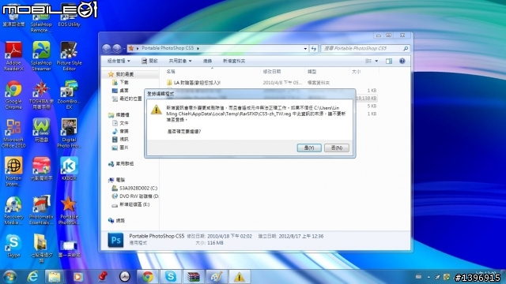Sort by Size (大小) column header
Viewport: 506px width, 284px height.
(x=357, y=72)
